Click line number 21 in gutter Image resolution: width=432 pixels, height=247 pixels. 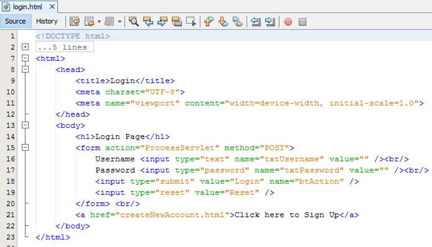point(11,215)
